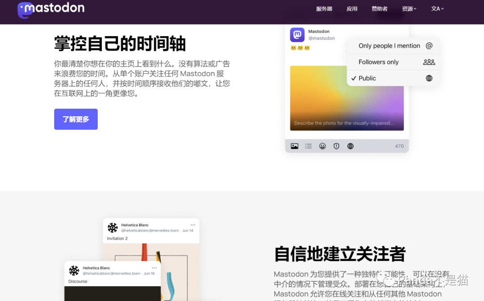Select Followers only visibility option
Viewport: 484px width, 301px height.
click(x=393, y=62)
